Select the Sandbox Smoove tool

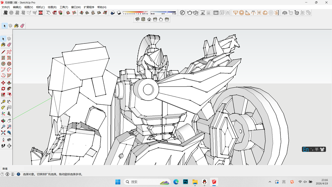(x=82, y=12)
